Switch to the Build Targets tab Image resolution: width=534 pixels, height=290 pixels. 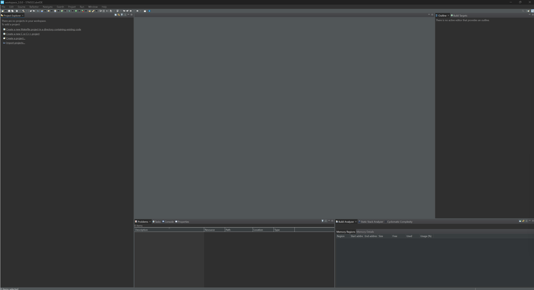(459, 16)
